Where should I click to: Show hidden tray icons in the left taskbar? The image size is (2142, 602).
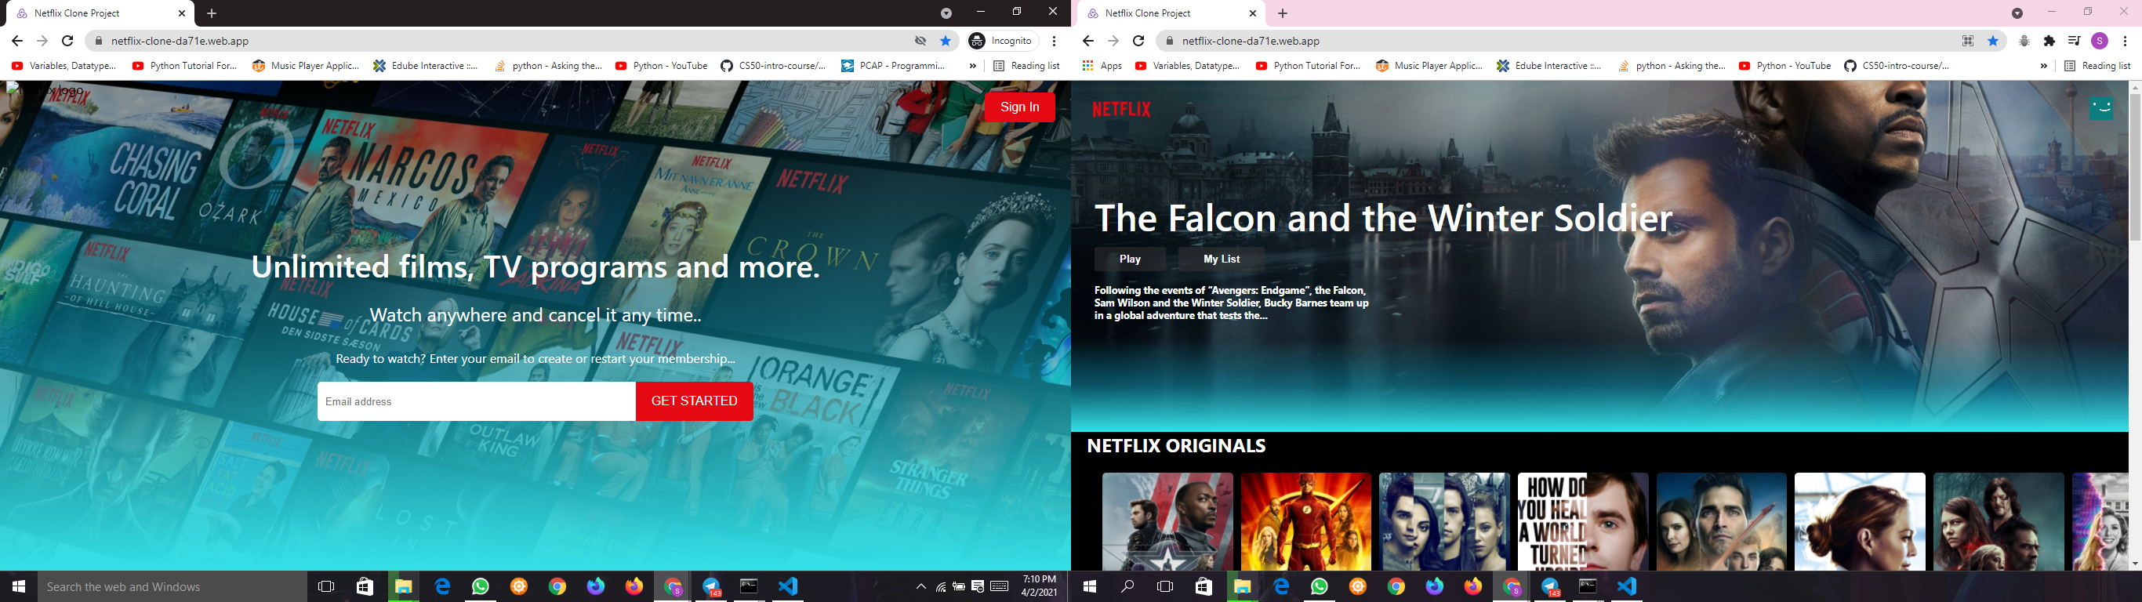pos(920,586)
